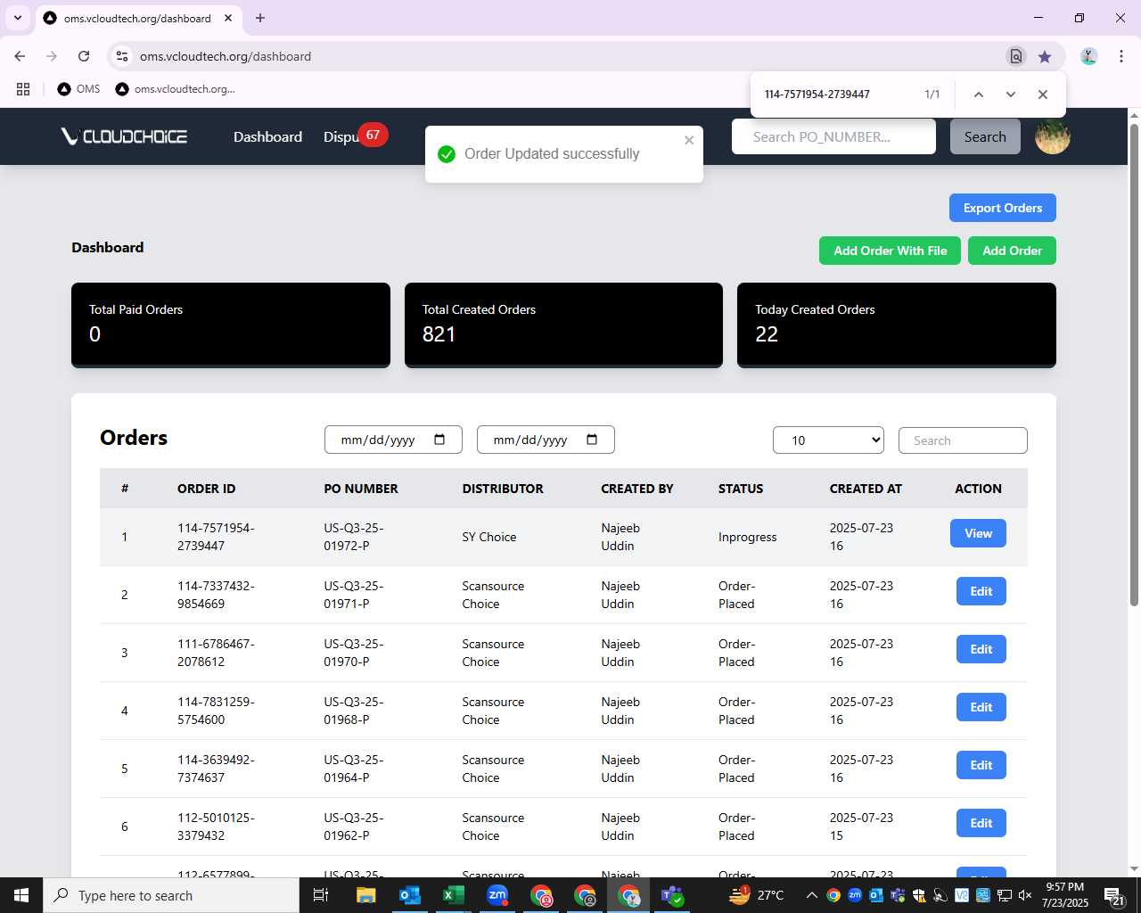Open the Windows Start menu

point(21,895)
